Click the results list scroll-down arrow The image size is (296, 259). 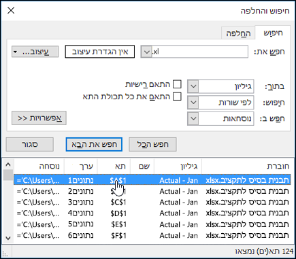8,239
